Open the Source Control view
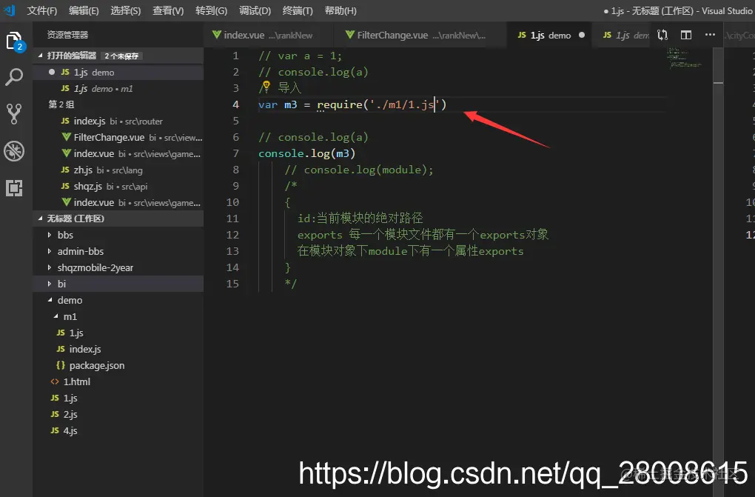This screenshot has height=497, width=755. coord(14,114)
